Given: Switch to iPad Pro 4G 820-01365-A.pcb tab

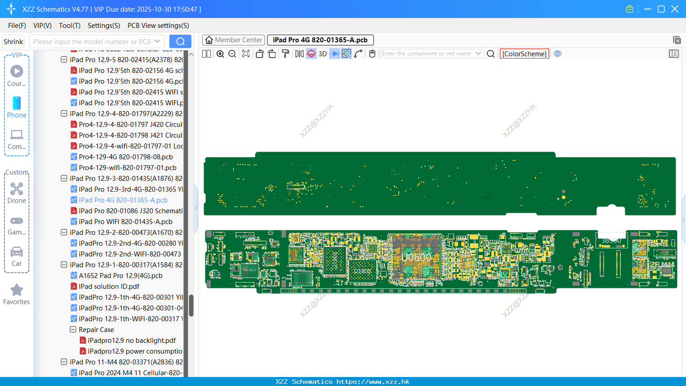Looking at the screenshot, I should pos(320,40).
